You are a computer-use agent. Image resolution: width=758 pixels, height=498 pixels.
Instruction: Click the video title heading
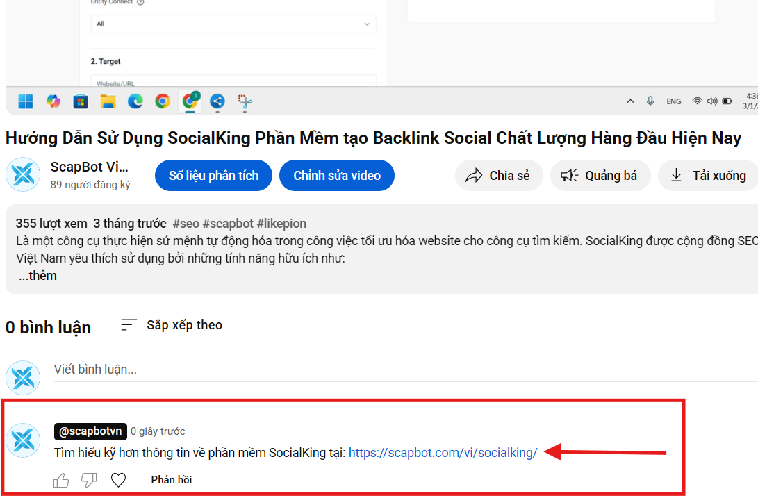[x=373, y=138]
